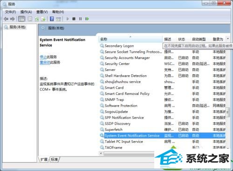Select the Shell Hardware Detection service
Image resolution: width=233 pixels, height=171 pixels.
point(163,76)
